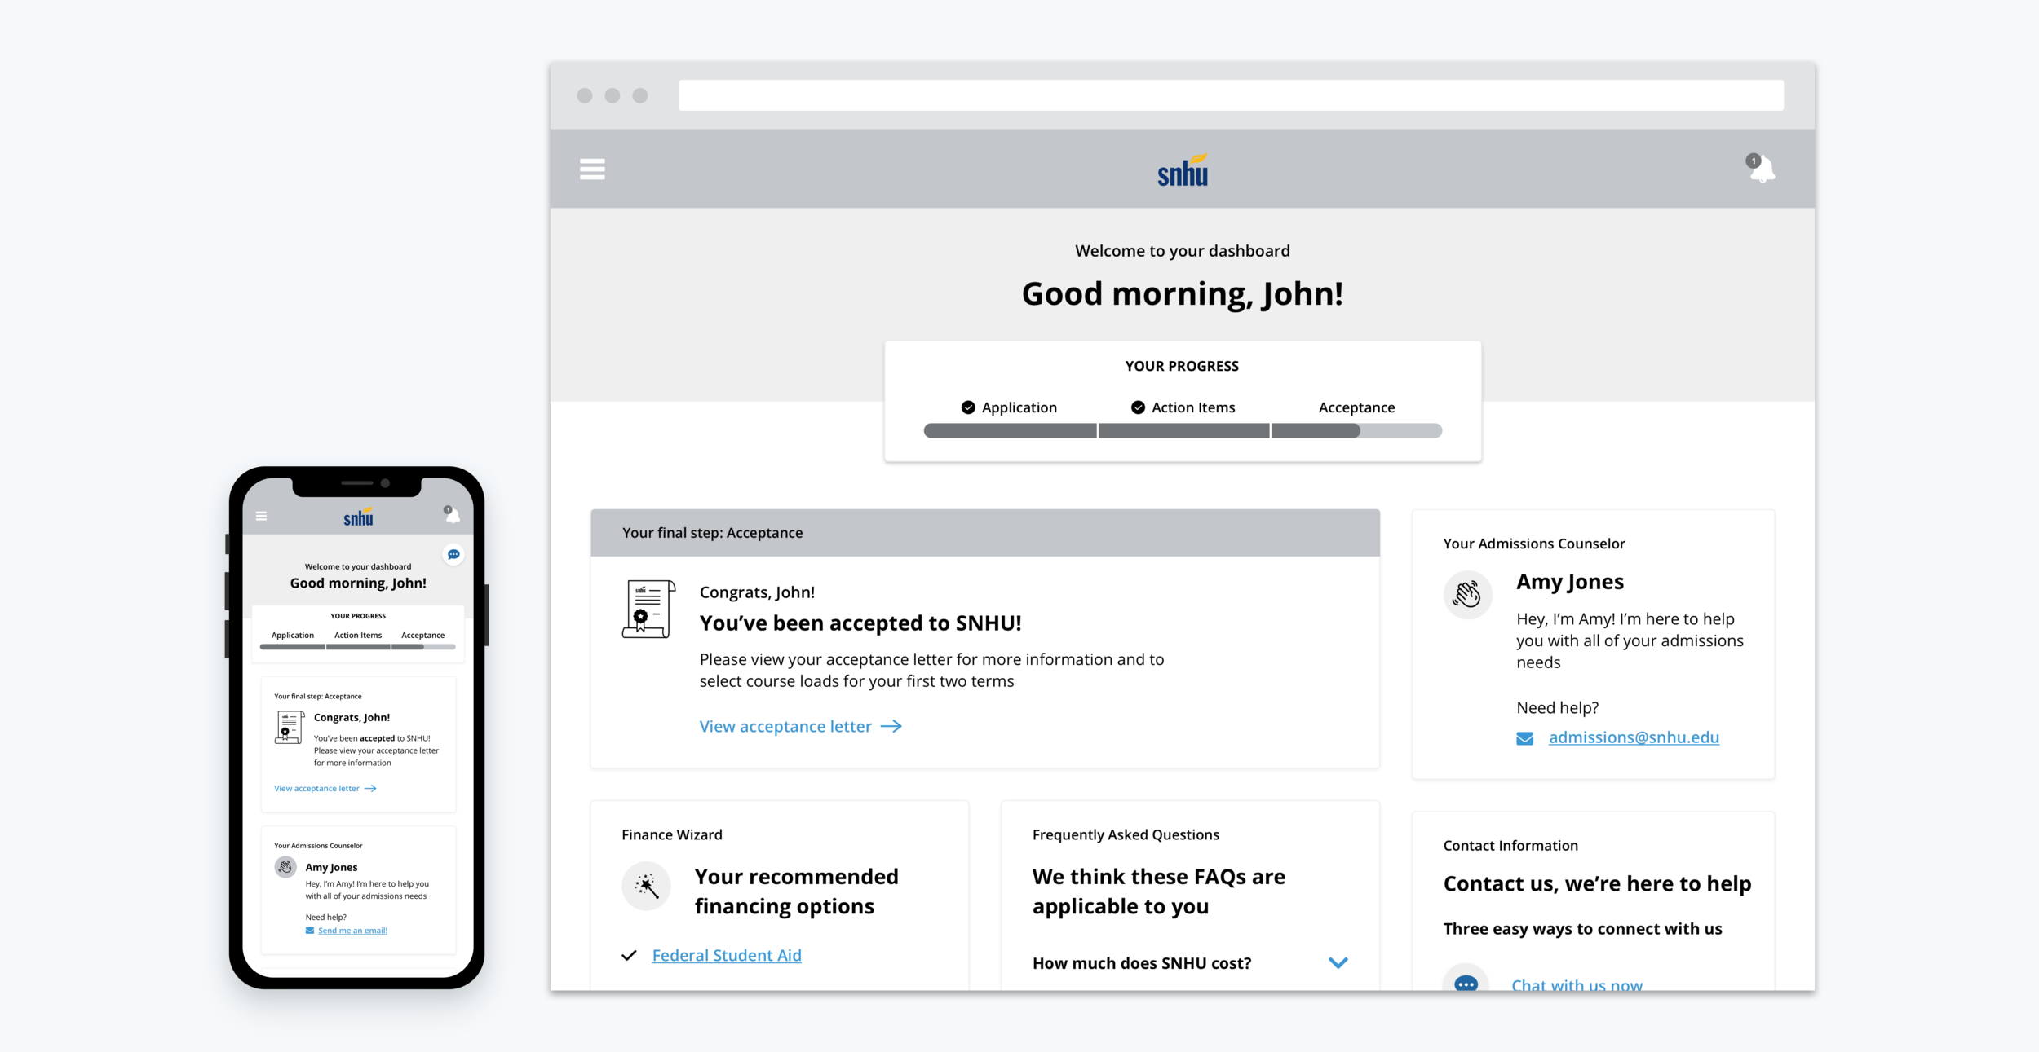Viewport: 2039px width, 1052px height.
Task: Select the Finance Wizard magic wand icon
Action: (x=645, y=886)
